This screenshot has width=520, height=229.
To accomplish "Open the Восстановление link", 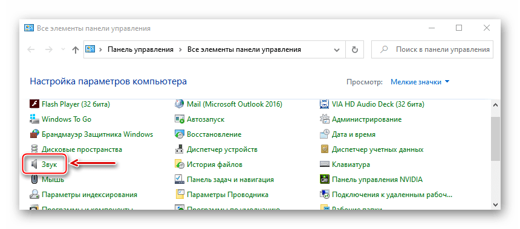I will pyautogui.click(x=214, y=134).
